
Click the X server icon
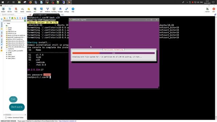[207, 10]
